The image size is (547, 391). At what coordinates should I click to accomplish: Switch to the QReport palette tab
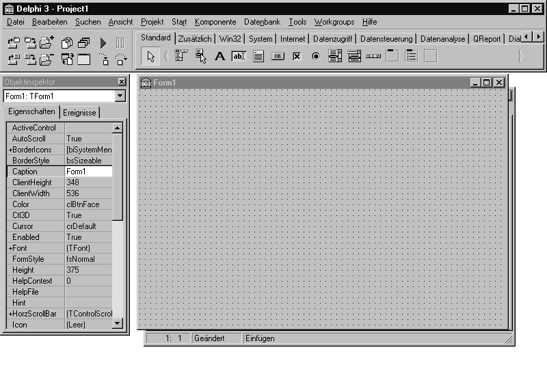click(487, 39)
